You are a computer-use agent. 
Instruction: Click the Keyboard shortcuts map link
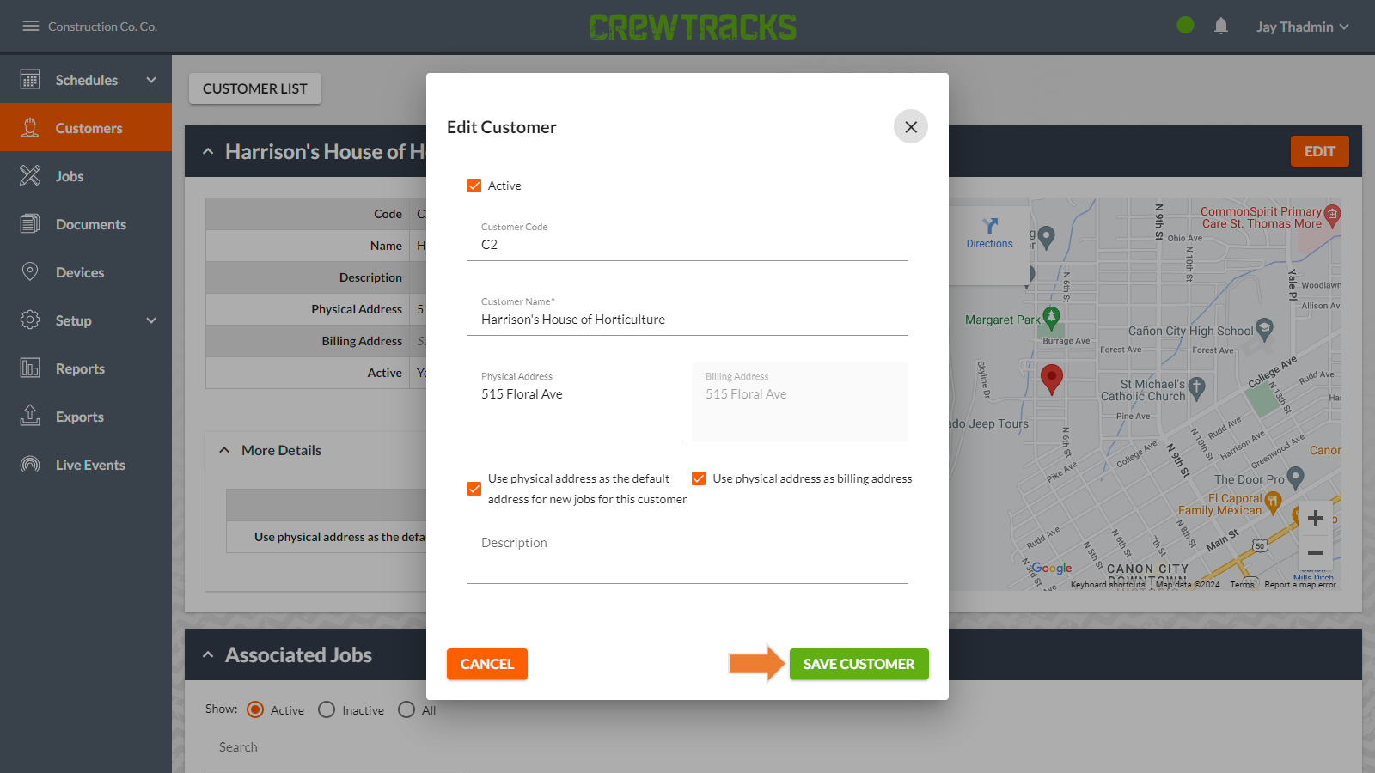pyautogui.click(x=1108, y=585)
